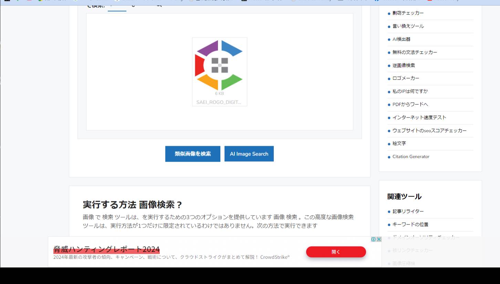500x284 pixels.
Task: Click the 6 KB file size label
Action: pos(220,93)
